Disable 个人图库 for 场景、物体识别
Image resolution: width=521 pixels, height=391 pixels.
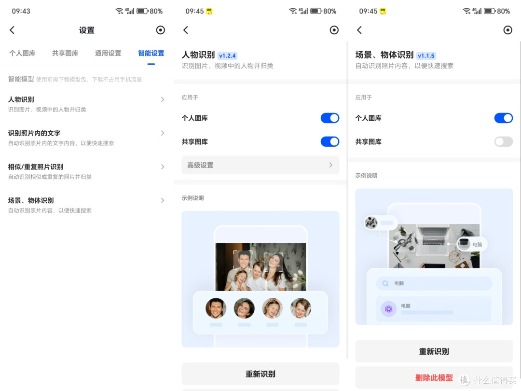pyautogui.click(x=503, y=118)
